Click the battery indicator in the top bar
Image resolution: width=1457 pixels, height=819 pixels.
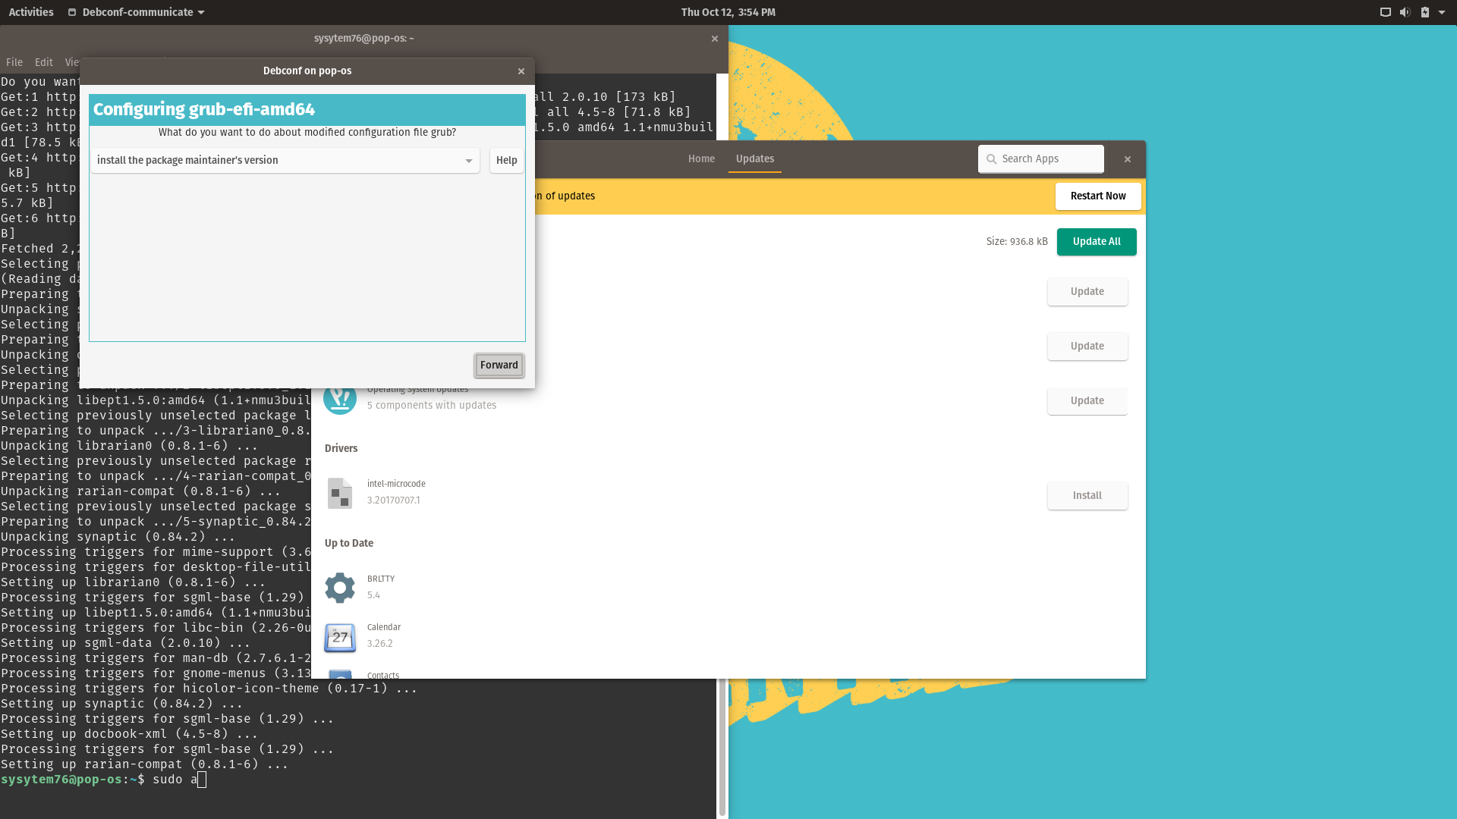pyautogui.click(x=1425, y=12)
